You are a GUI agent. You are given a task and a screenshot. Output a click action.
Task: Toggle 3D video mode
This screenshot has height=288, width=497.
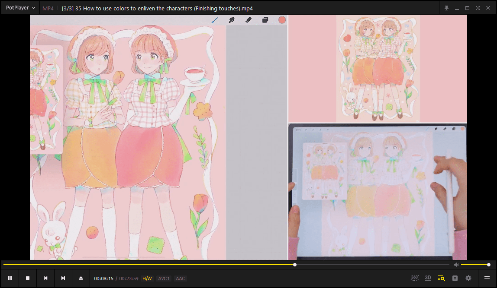pos(428,278)
